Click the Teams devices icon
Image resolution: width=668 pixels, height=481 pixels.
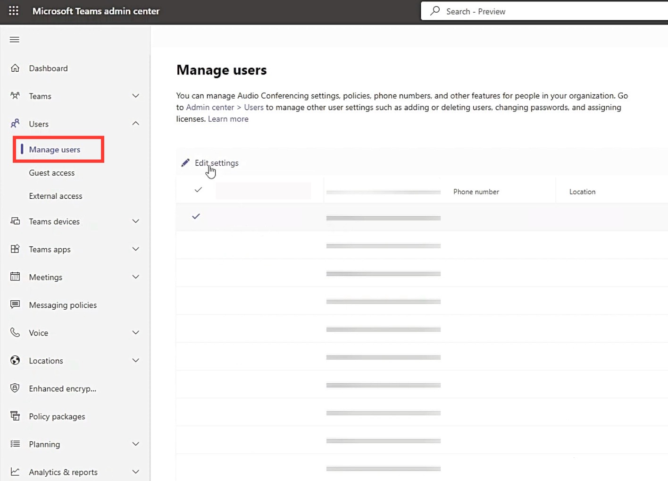point(15,221)
